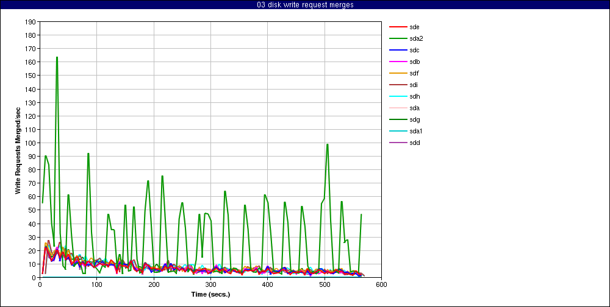Click the pink sda legend color line

click(x=398, y=108)
